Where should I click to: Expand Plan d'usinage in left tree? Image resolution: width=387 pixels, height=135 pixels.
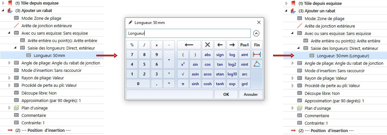[x=10, y=108]
